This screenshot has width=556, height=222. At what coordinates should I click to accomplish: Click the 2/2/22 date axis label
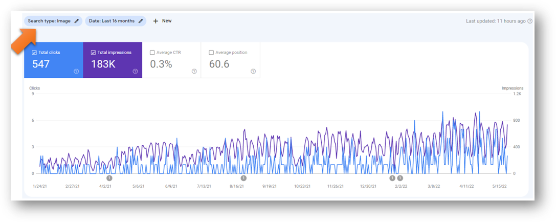click(402, 186)
